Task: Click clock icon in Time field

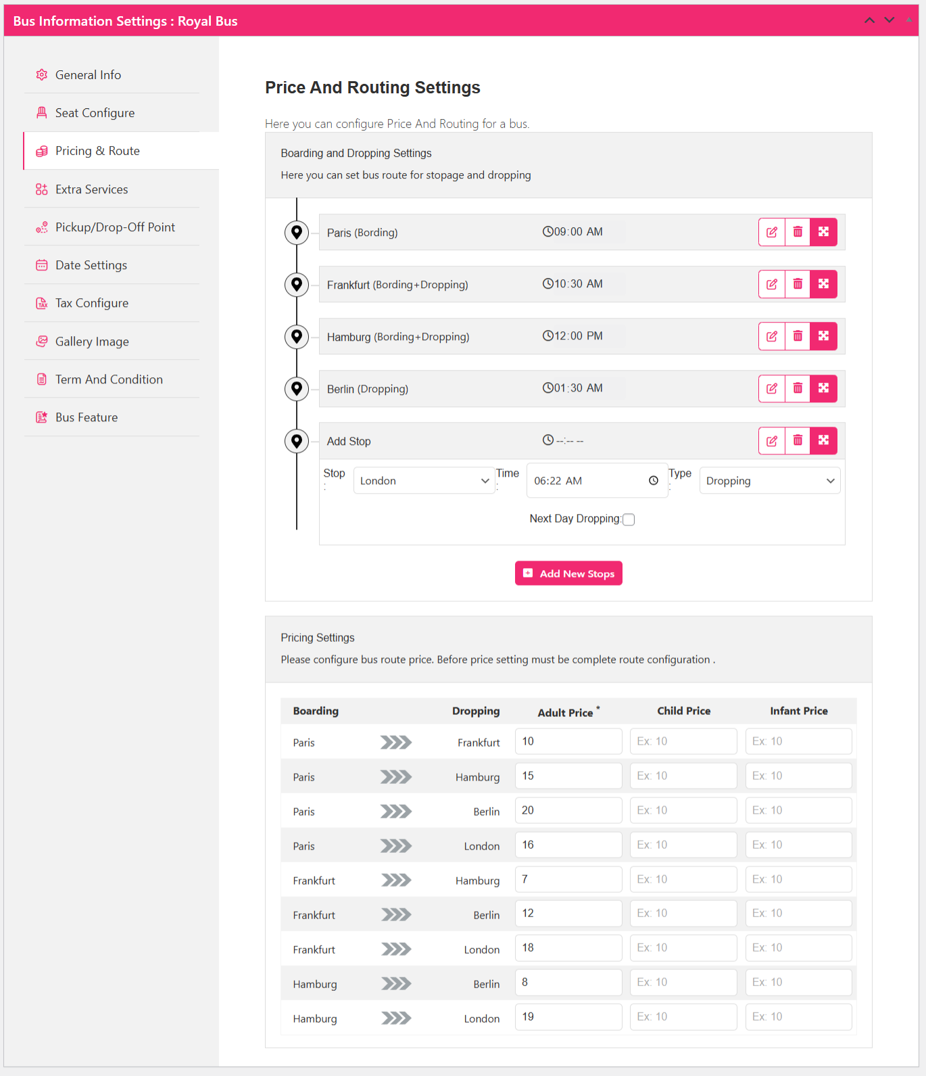Action: click(x=653, y=481)
